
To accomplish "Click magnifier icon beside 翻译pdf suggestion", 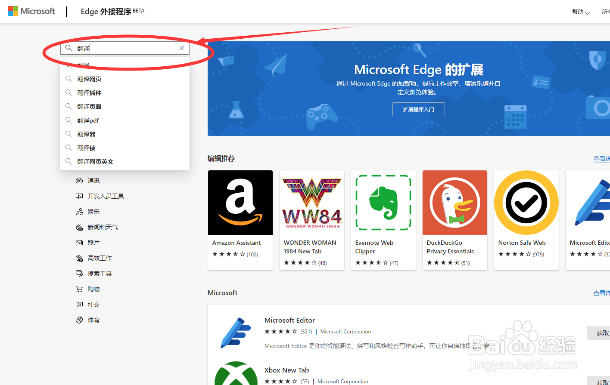I will 68,120.
